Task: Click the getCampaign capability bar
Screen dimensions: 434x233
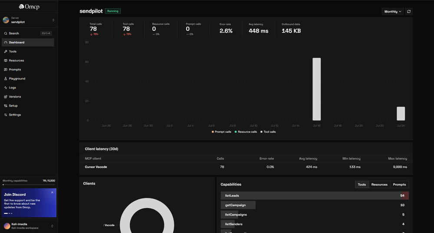Action: (x=238, y=205)
